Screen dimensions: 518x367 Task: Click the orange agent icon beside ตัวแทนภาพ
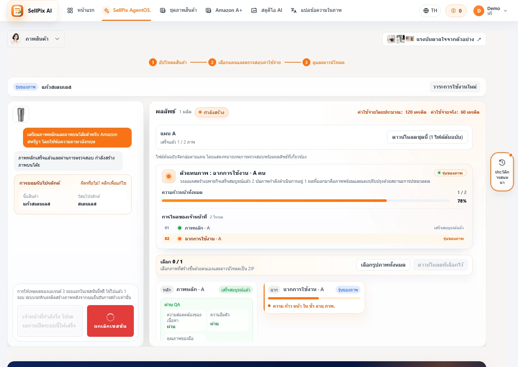[x=169, y=176]
